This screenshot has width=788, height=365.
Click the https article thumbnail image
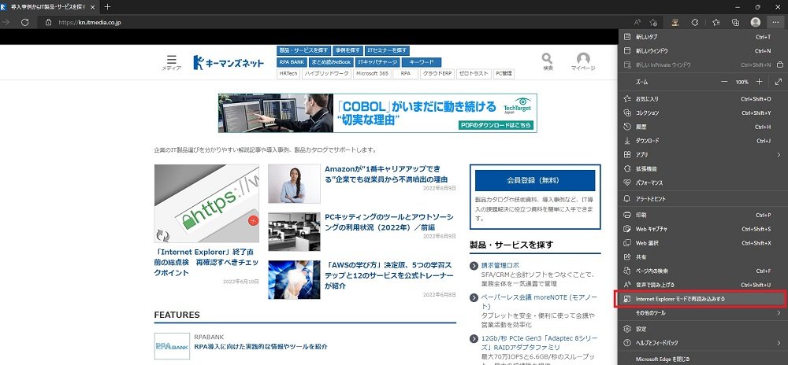pyautogui.click(x=206, y=204)
